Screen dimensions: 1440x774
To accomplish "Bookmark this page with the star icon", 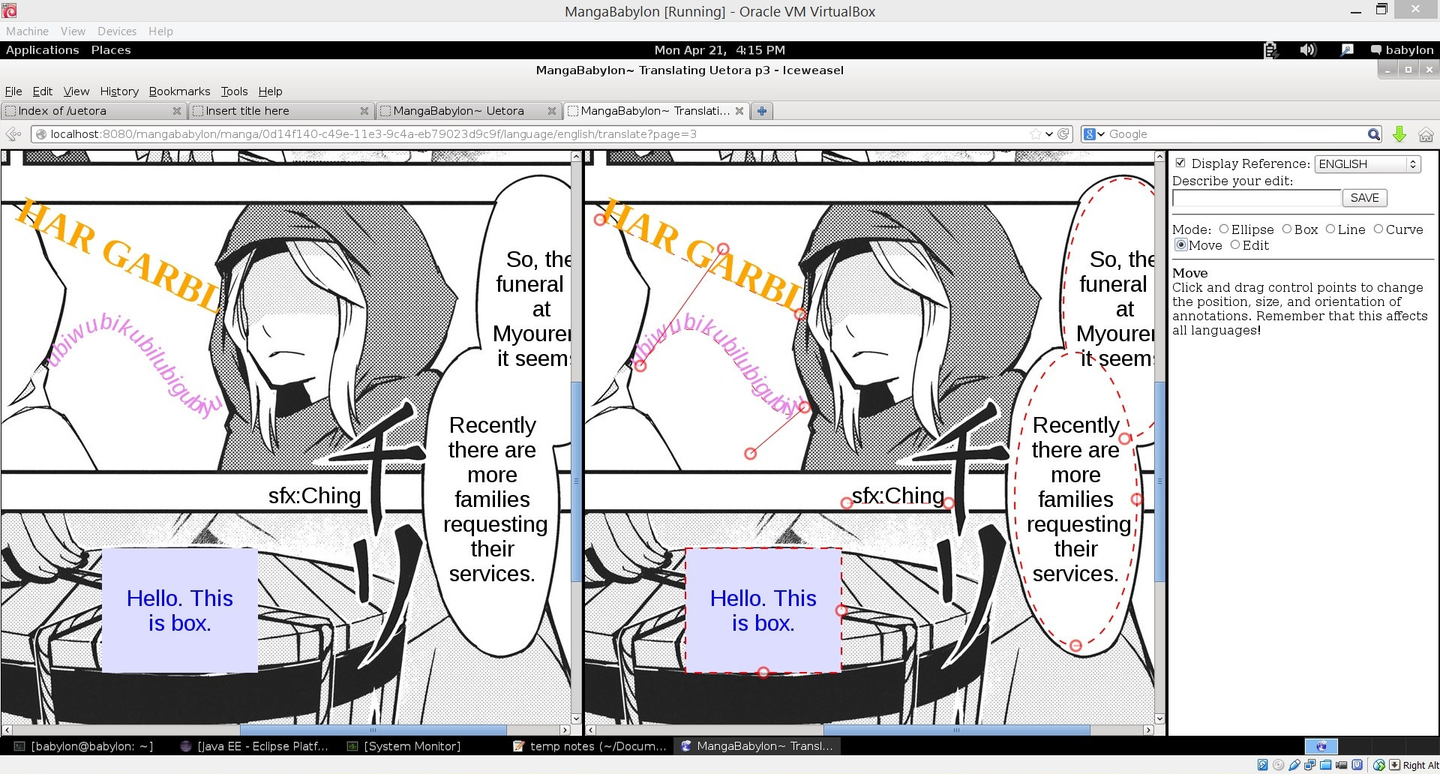I will 1036,133.
